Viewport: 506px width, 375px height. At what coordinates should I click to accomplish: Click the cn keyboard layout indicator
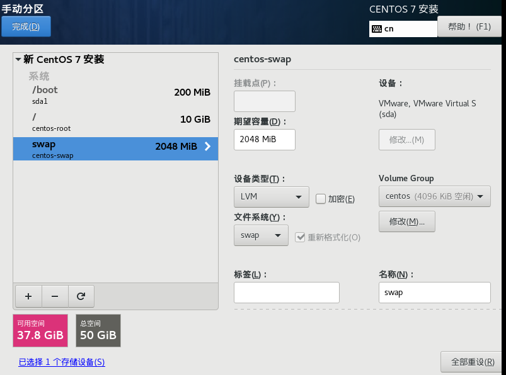(403, 29)
